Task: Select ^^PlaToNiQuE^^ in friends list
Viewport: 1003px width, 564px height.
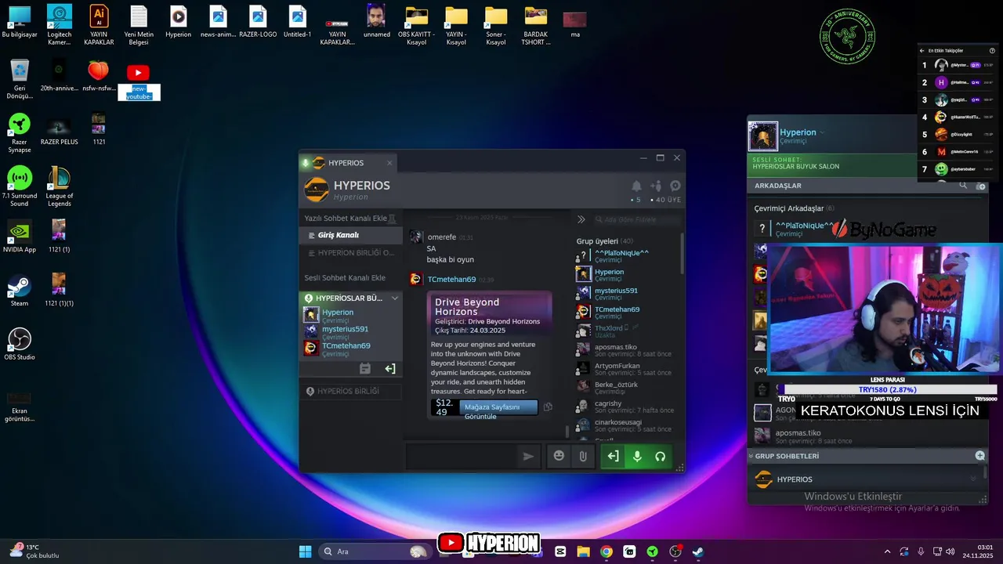Action: point(804,226)
